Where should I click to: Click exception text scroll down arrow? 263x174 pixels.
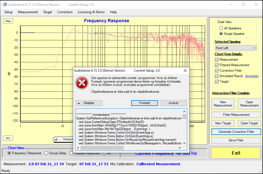(184, 143)
